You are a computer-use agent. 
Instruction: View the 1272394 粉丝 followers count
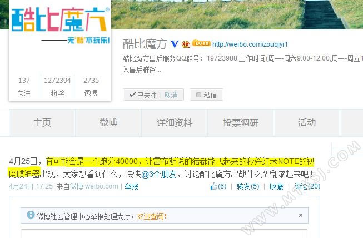pyautogui.click(x=57, y=87)
